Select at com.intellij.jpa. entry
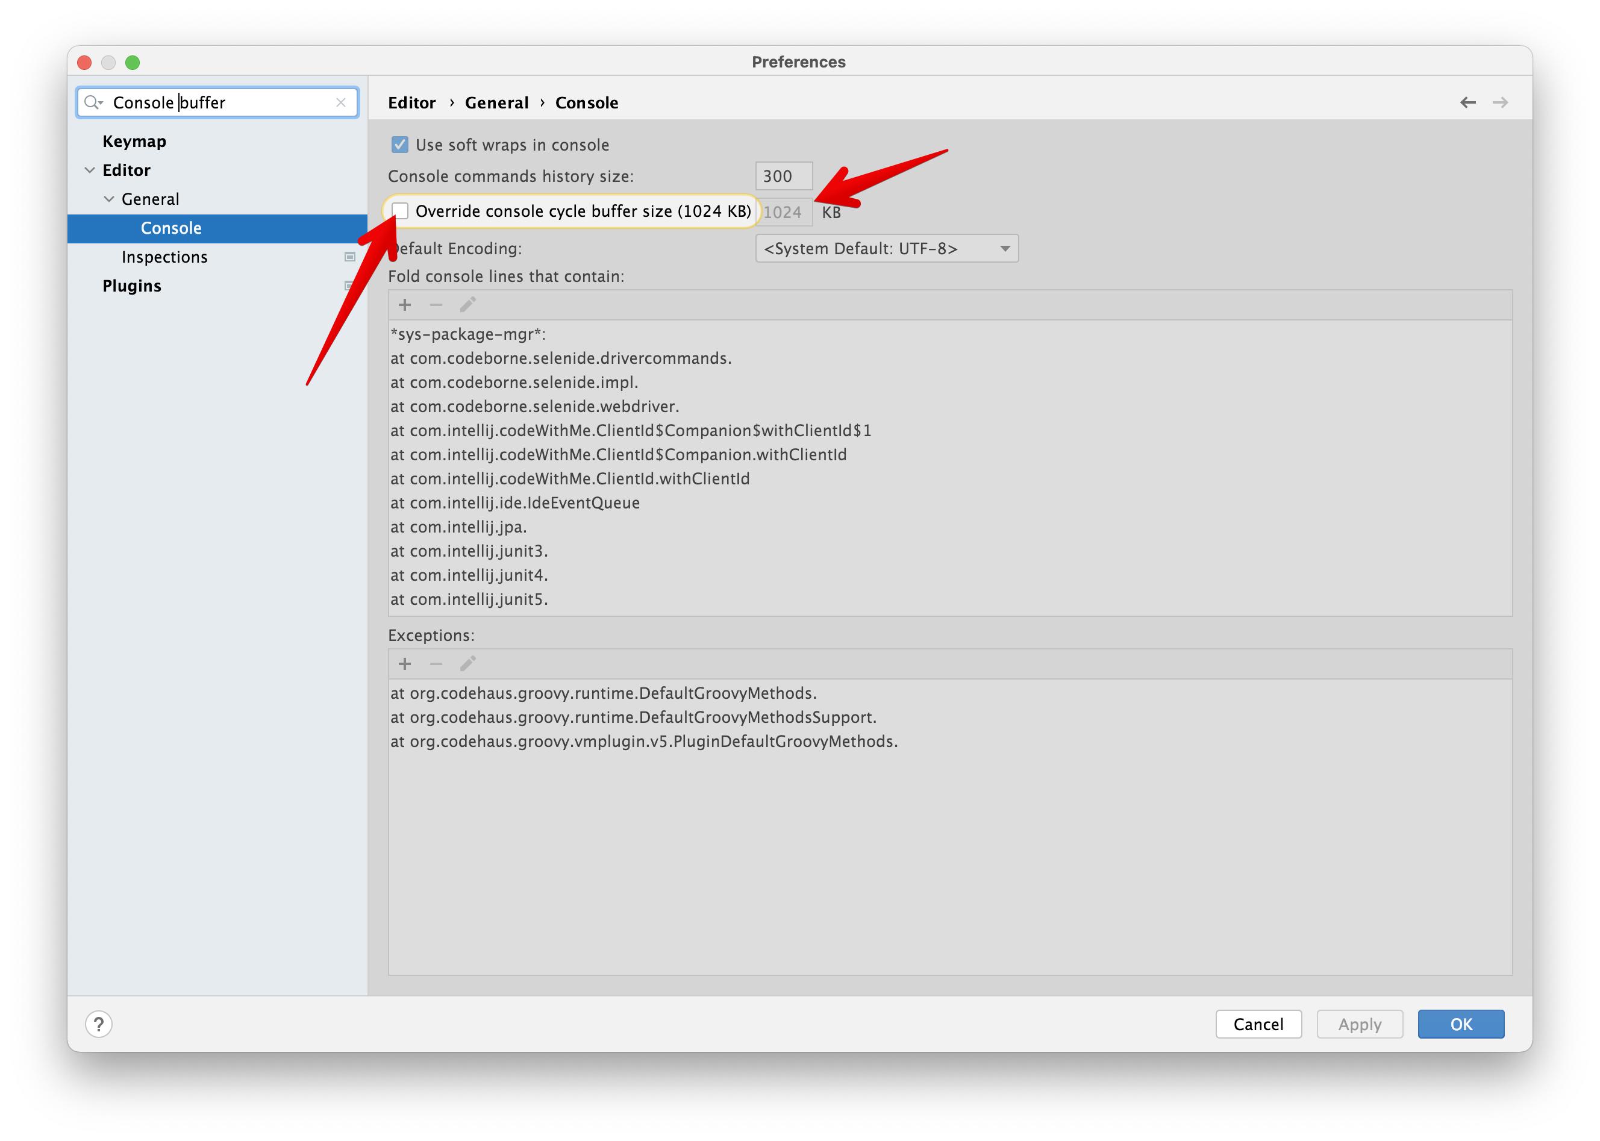1600x1141 pixels. pos(458,527)
